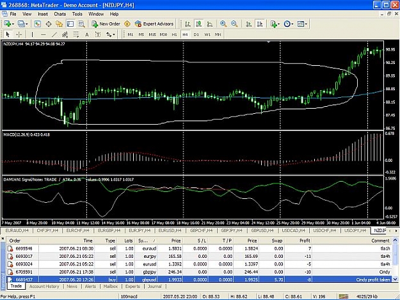Open the Insert menu
The height and width of the screenshot is (300, 400).
tap(43, 14)
